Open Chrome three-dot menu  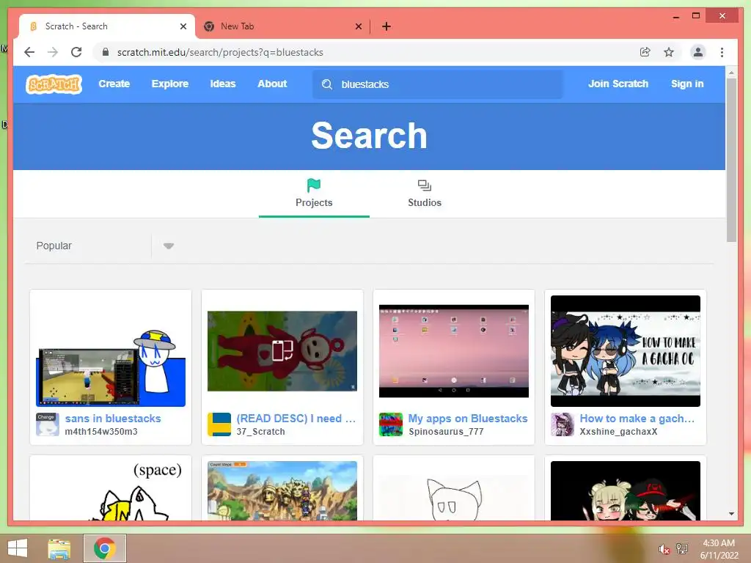(722, 52)
